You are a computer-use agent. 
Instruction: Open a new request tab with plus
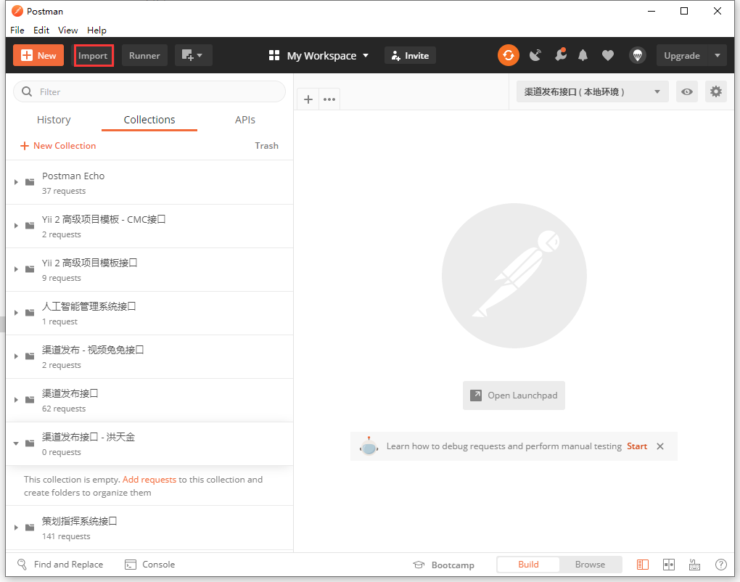[x=308, y=99]
